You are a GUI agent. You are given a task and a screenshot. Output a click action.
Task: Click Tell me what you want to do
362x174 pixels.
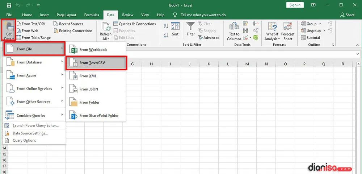(x=203, y=15)
